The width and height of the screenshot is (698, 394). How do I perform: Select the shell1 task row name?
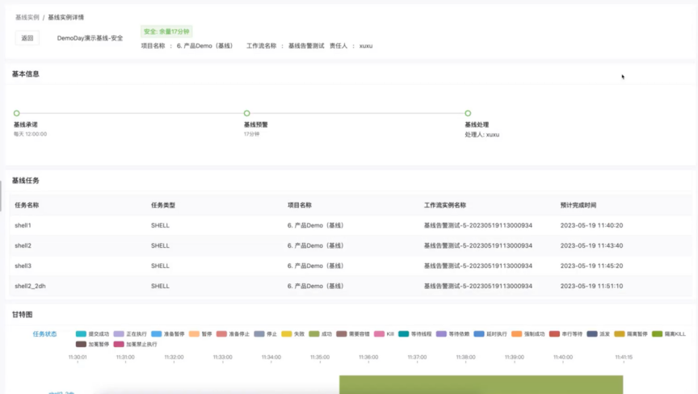23,225
